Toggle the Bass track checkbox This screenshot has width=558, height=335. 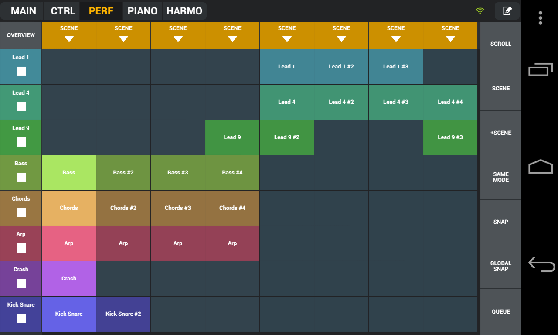pos(21,178)
